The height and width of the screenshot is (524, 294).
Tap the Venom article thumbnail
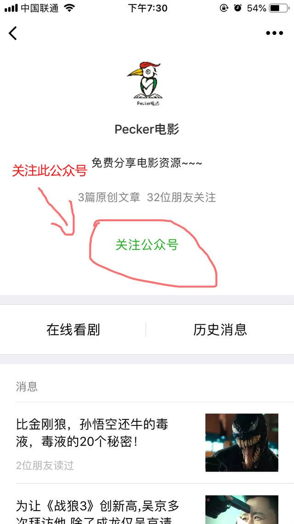[242, 442]
